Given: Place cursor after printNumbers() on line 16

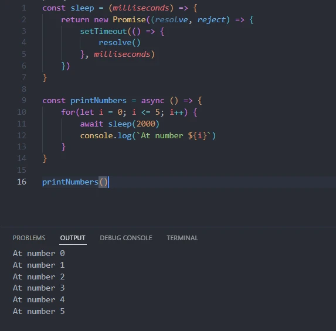Looking at the screenshot, I should pyautogui.click(x=109, y=182).
